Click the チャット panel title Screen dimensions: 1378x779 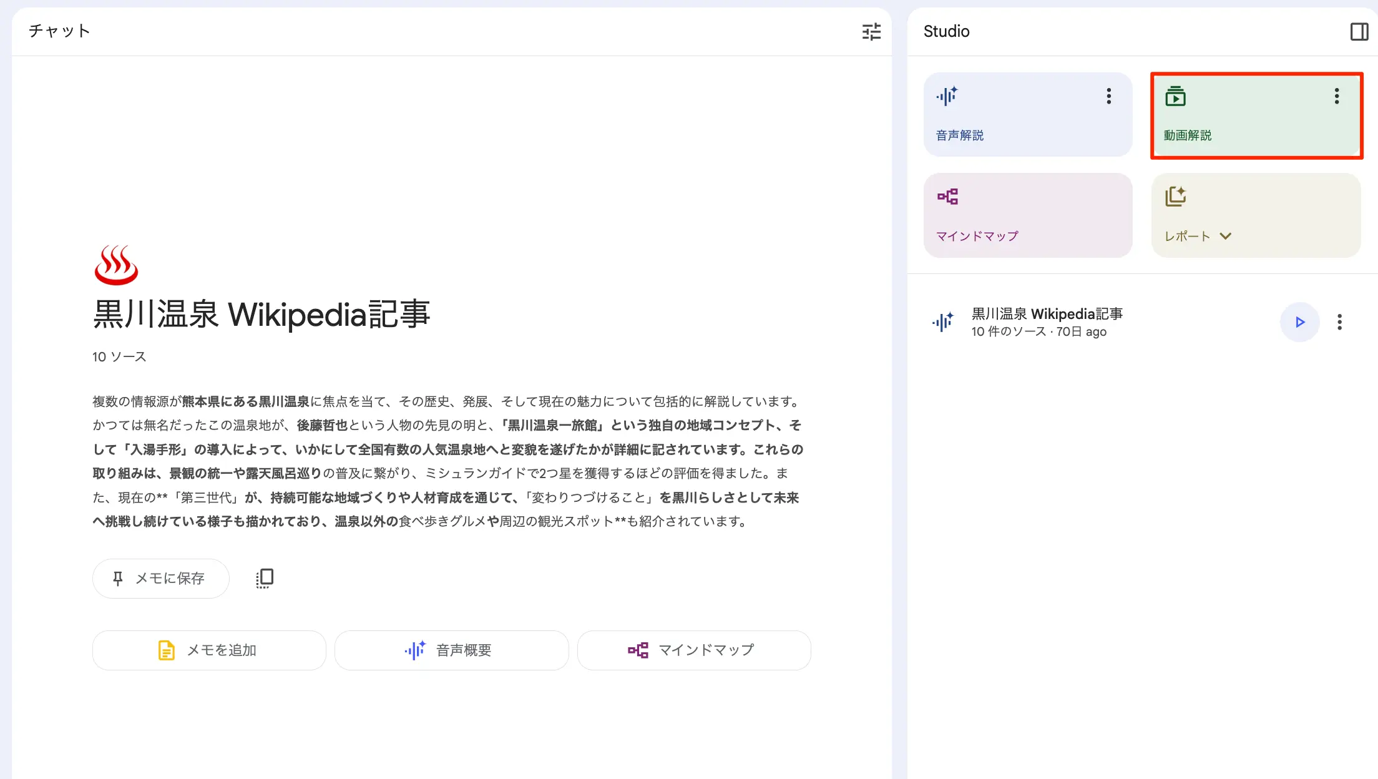click(x=59, y=31)
